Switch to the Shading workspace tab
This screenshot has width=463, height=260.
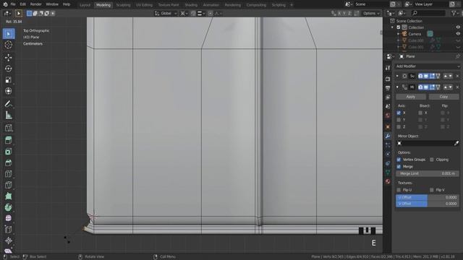(x=191, y=5)
